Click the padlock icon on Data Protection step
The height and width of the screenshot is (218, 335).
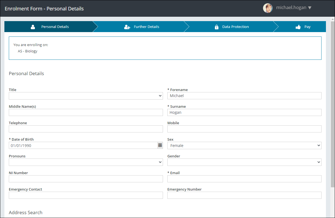[216, 27]
